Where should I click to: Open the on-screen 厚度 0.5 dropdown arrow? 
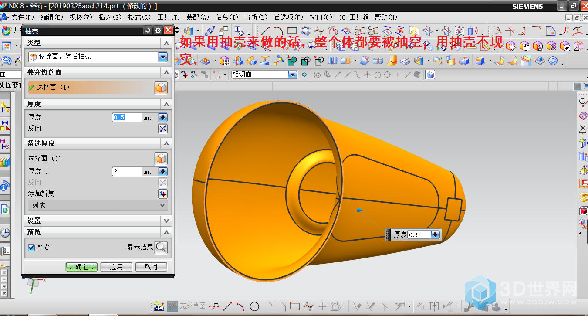click(435, 234)
